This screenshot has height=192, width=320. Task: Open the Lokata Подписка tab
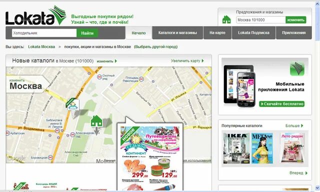coord(253,32)
